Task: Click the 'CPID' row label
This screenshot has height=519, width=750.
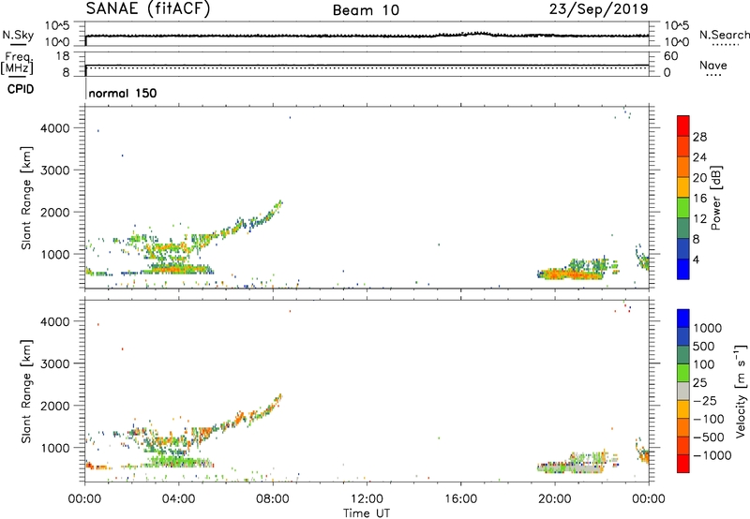Action: [21, 89]
